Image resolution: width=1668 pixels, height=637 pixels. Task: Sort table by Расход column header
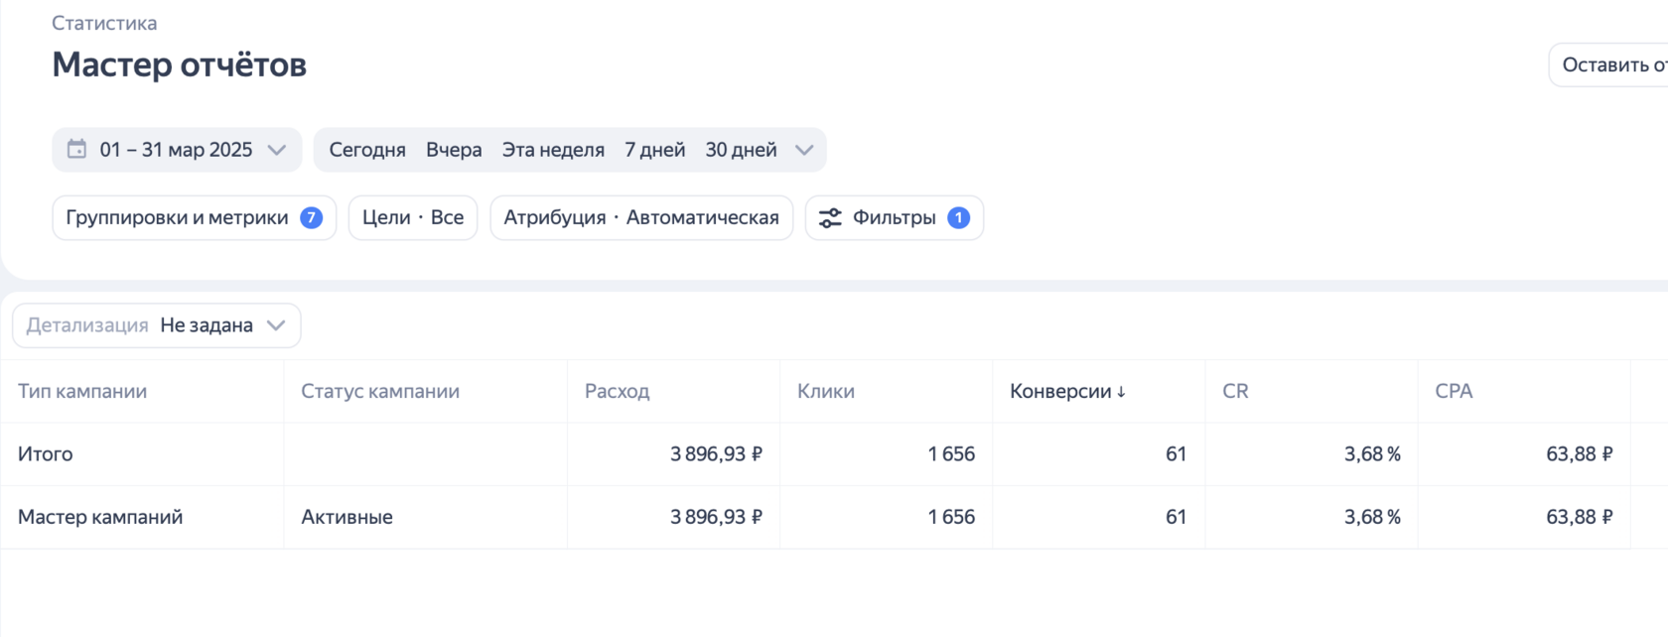point(617,392)
